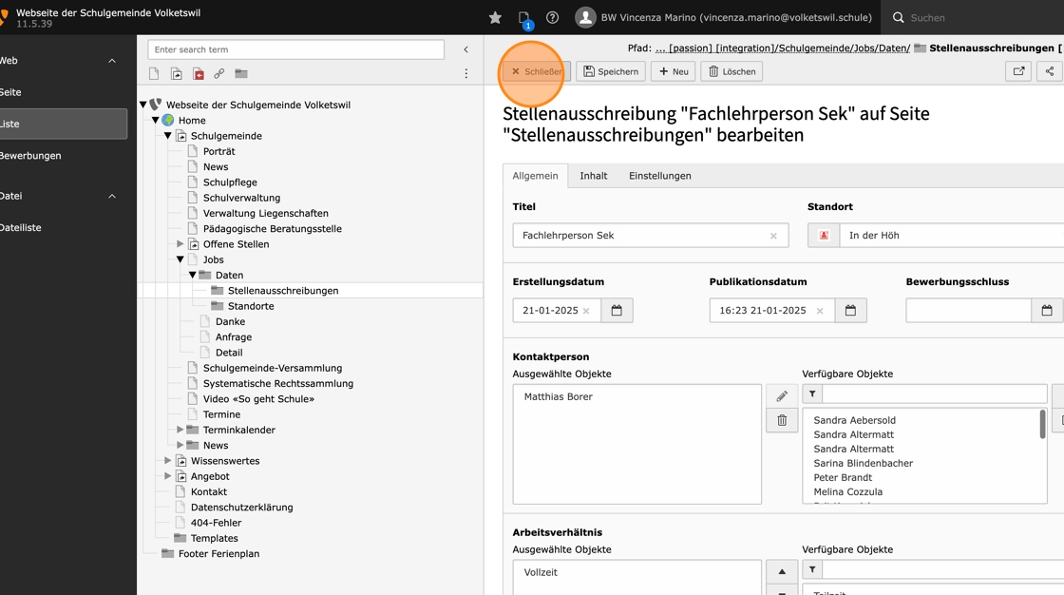The height and width of the screenshot is (595, 1064).
Task: Collapse the Web module group
Action: (112, 61)
